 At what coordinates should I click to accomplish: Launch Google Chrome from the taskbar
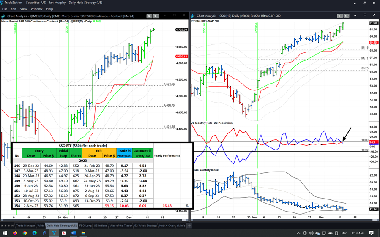point(25,233)
